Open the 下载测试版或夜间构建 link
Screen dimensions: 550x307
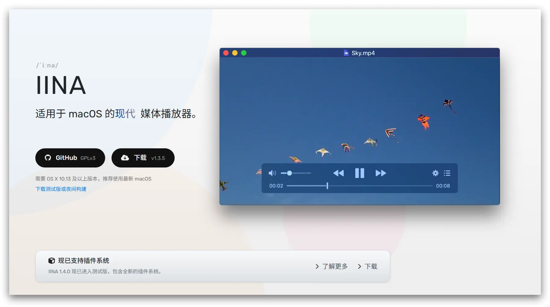pyautogui.click(x=61, y=189)
